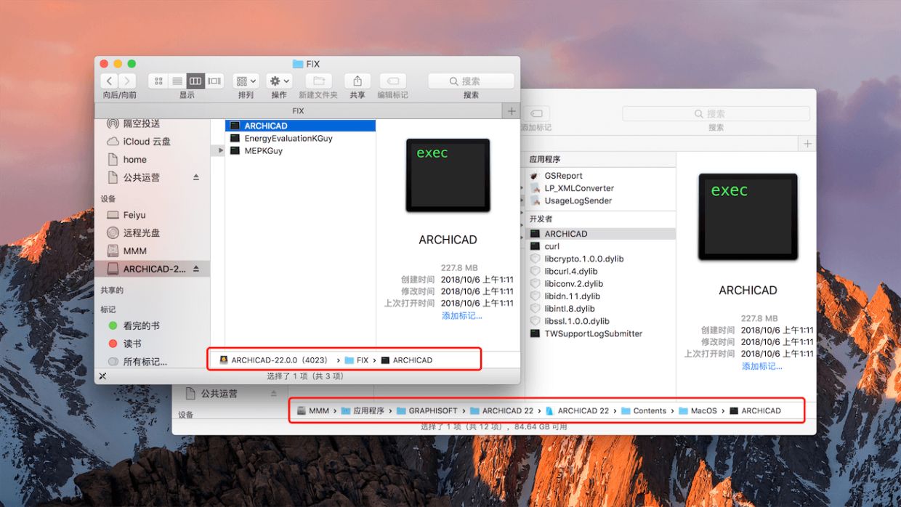The height and width of the screenshot is (507, 901).
Task: Click Contents folder in path bar
Action: 644,411
